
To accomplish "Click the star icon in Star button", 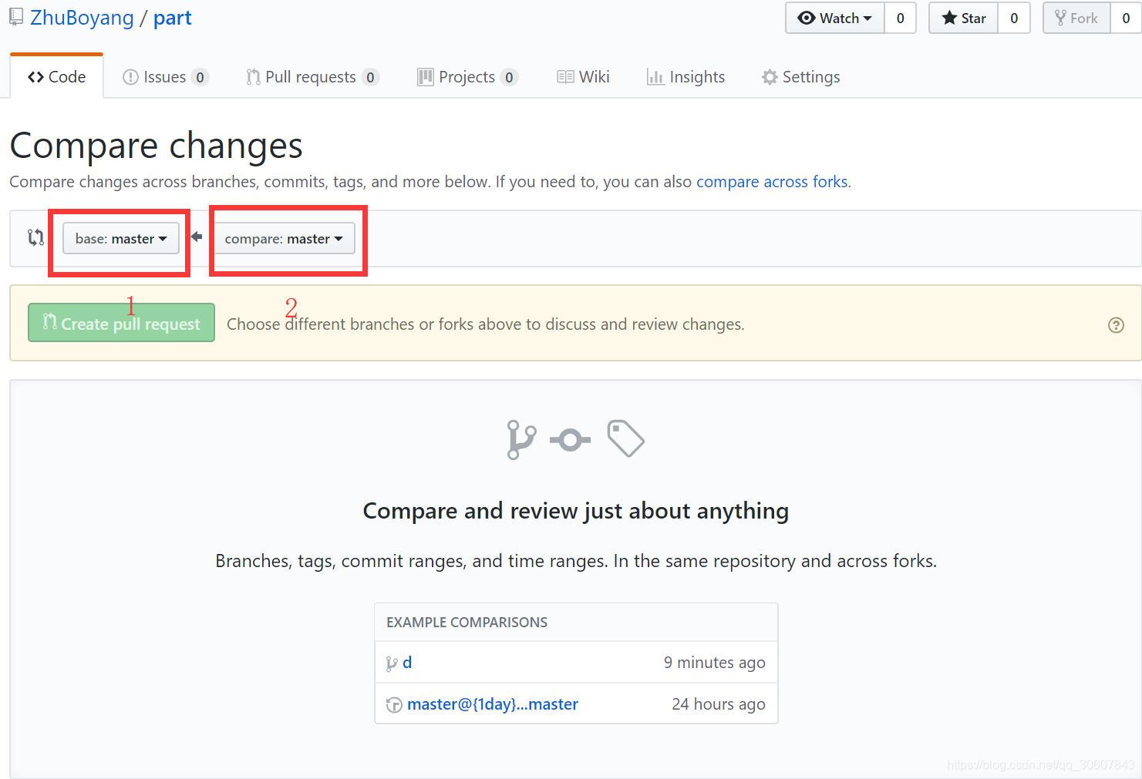I will (x=949, y=18).
